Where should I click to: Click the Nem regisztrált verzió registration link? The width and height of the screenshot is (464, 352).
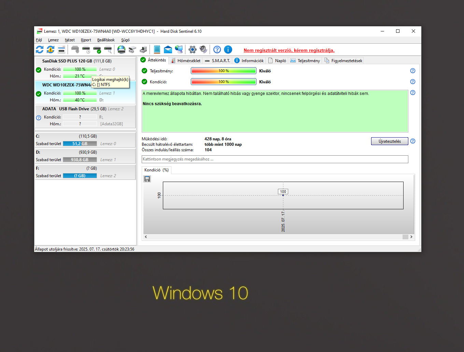tap(289, 50)
